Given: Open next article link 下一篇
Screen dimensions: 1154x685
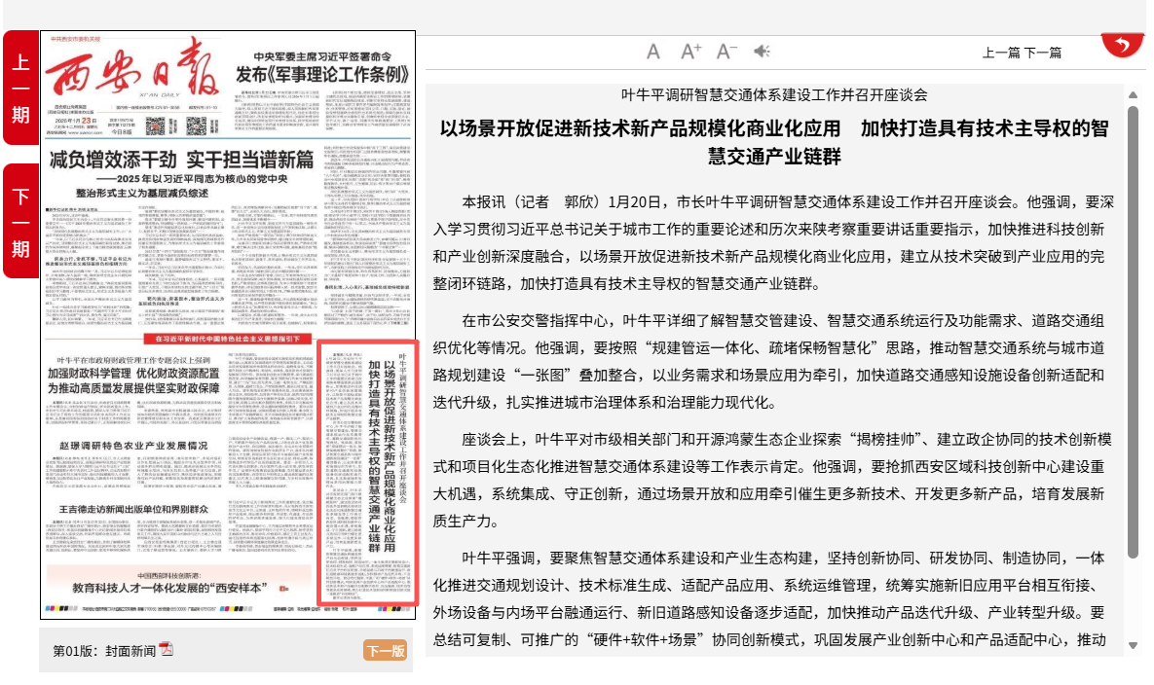Looking at the screenshot, I should pyautogui.click(x=1042, y=53).
